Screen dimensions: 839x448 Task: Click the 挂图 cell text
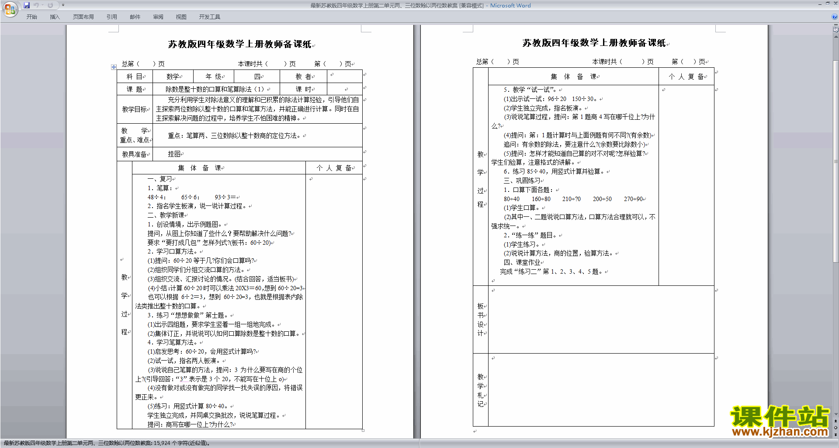[174, 154]
